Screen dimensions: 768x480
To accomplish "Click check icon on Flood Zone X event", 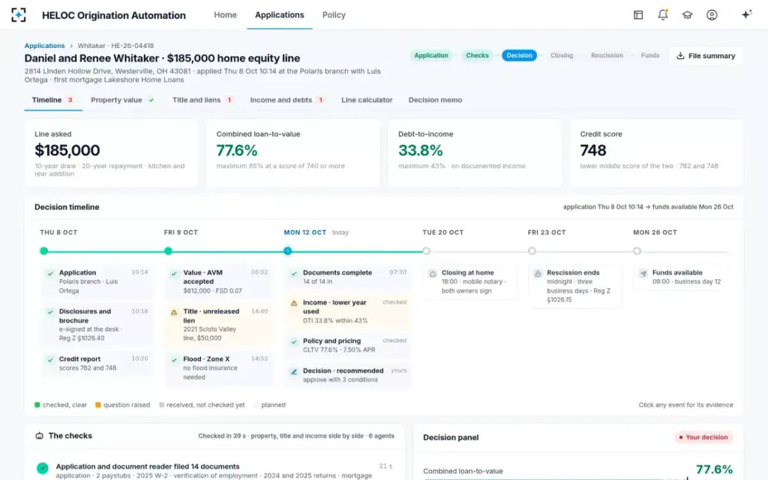I will [174, 360].
